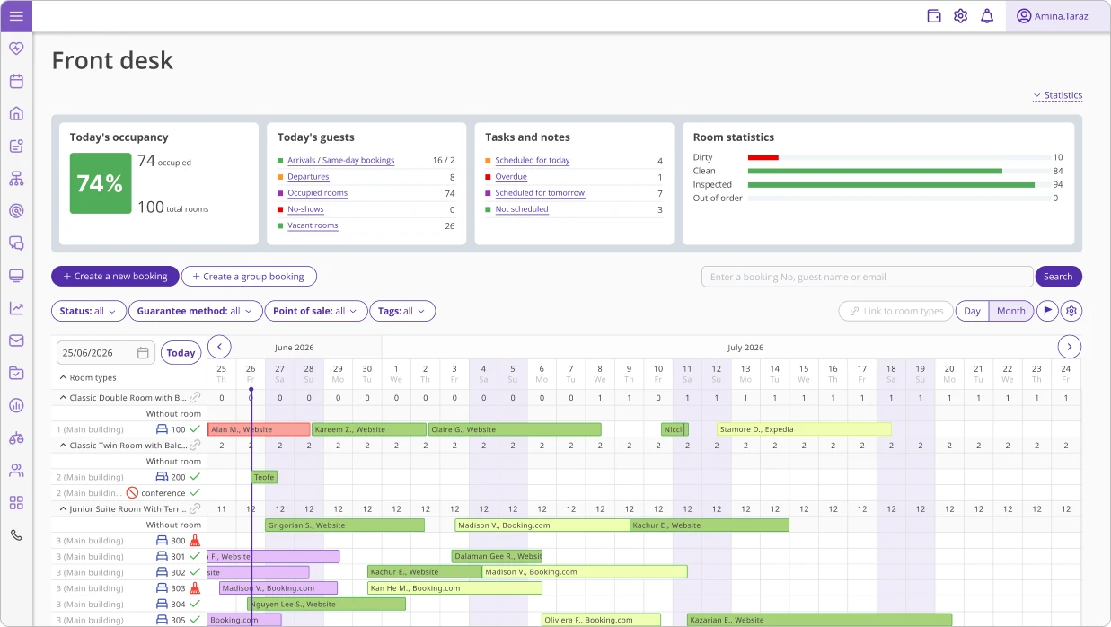
Task: Click the Inspected rooms green bar
Action: click(x=891, y=184)
